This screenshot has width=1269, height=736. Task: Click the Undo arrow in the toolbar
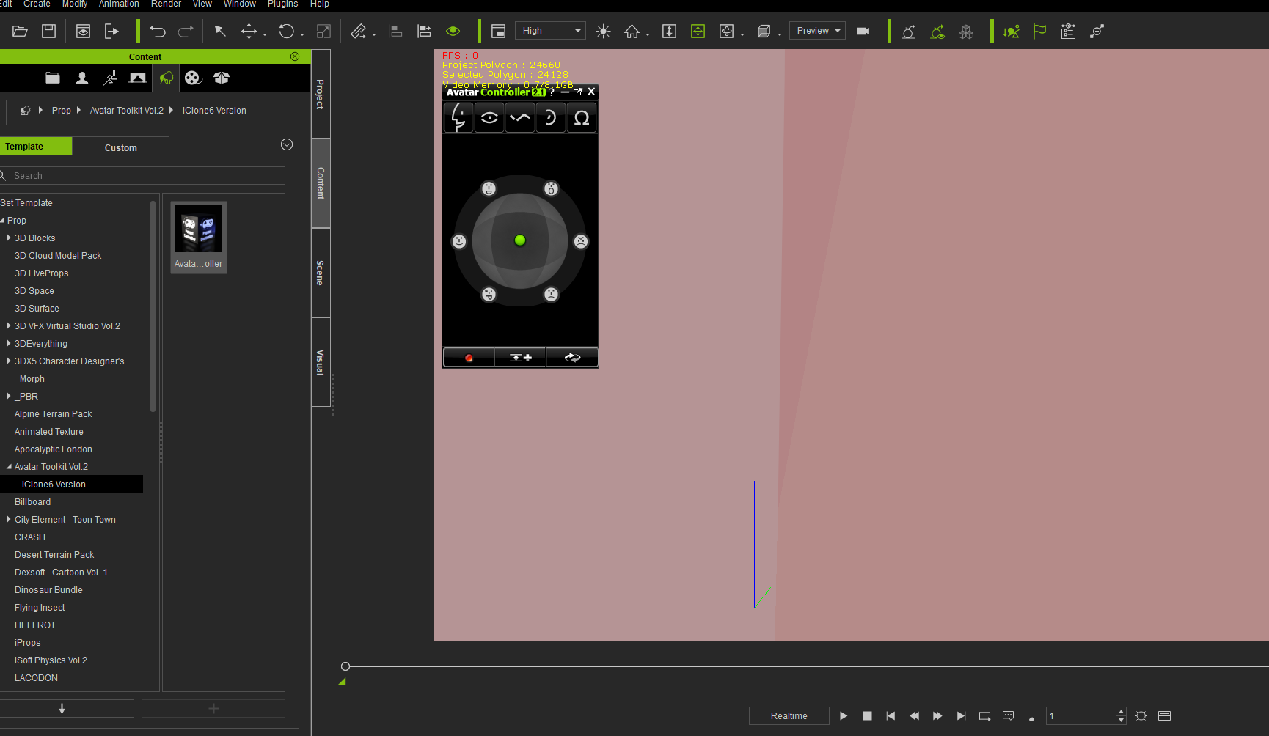157,32
